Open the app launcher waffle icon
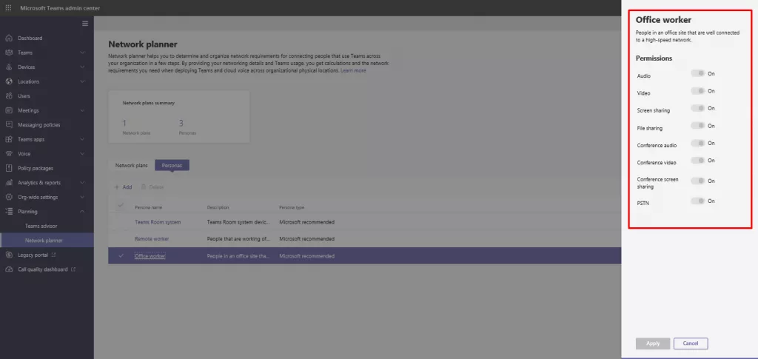The width and height of the screenshot is (758, 359). (x=9, y=7)
